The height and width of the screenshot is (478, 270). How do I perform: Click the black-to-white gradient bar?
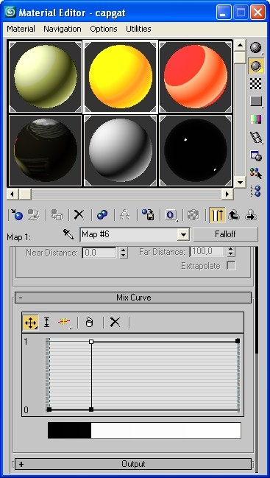(144, 430)
